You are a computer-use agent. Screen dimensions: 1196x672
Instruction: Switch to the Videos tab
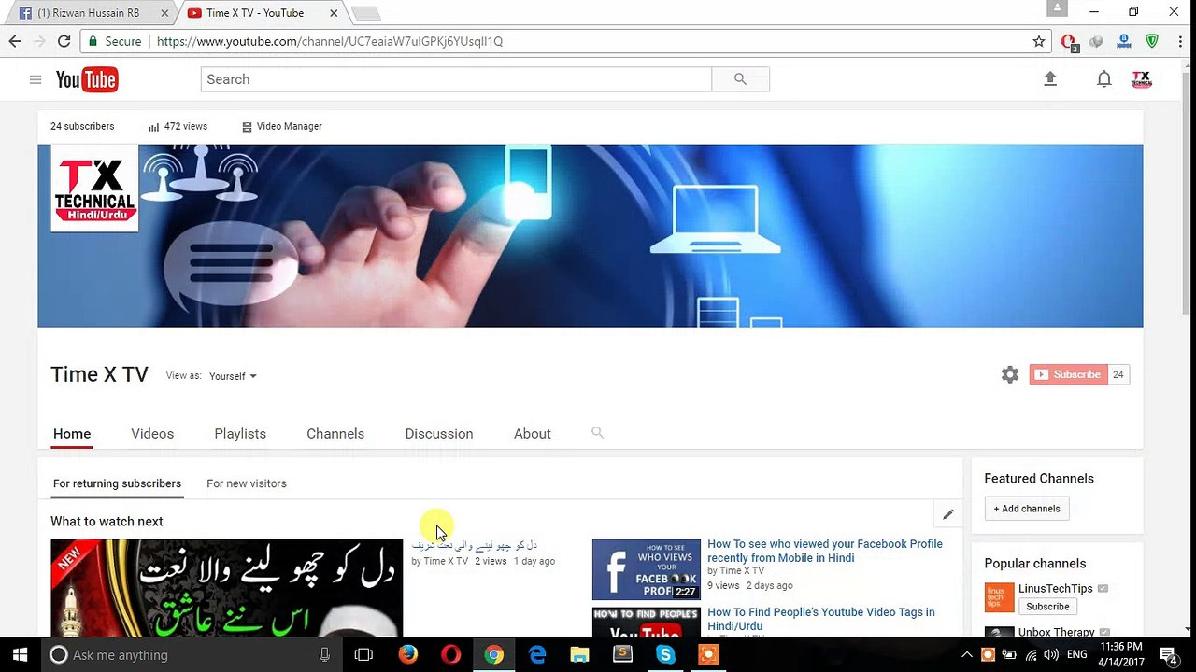click(x=152, y=434)
